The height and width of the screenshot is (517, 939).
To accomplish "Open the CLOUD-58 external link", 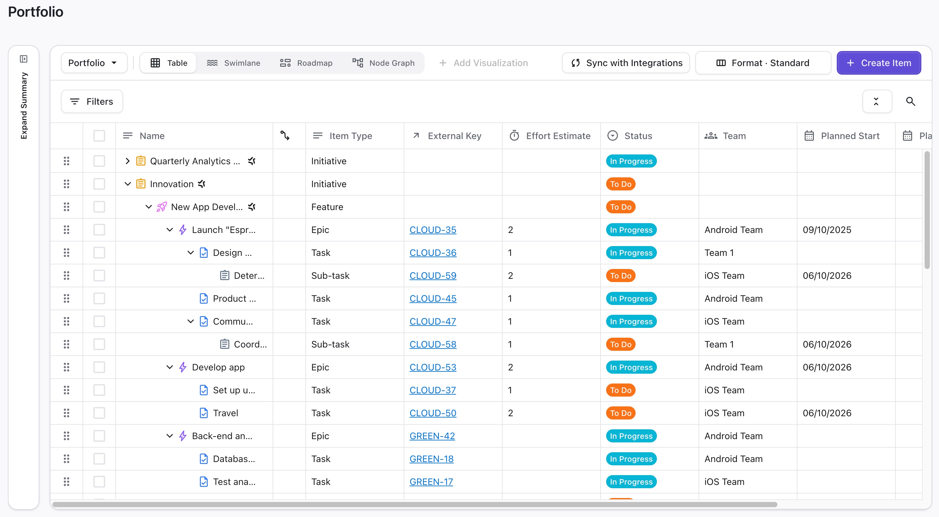I will pyautogui.click(x=433, y=344).
